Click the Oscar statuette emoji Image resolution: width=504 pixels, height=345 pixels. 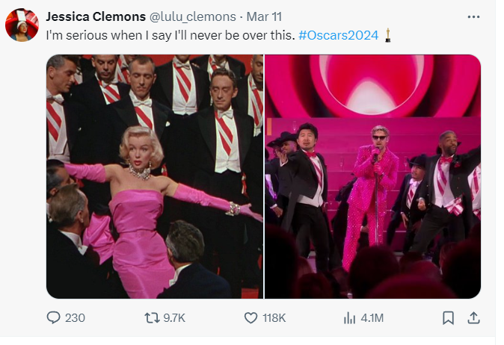[x=388, y=35]
